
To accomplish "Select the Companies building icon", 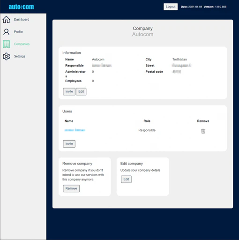I will (x=6, y=44).
